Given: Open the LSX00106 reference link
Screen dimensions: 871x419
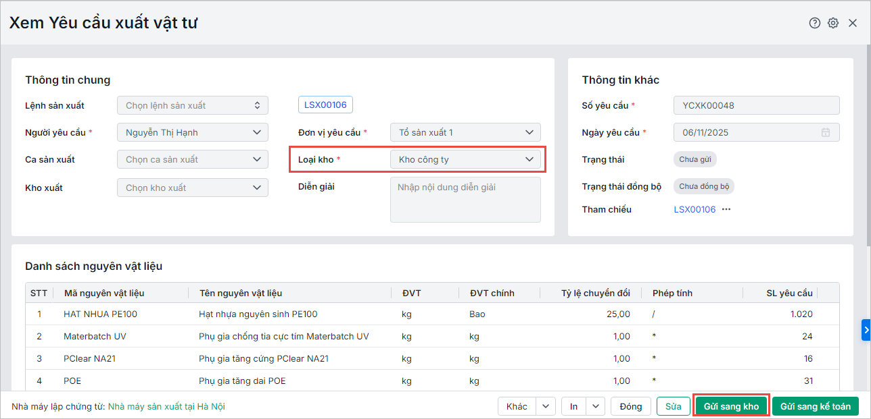Looking at the screenshot, I should click(x=695, y=209).
